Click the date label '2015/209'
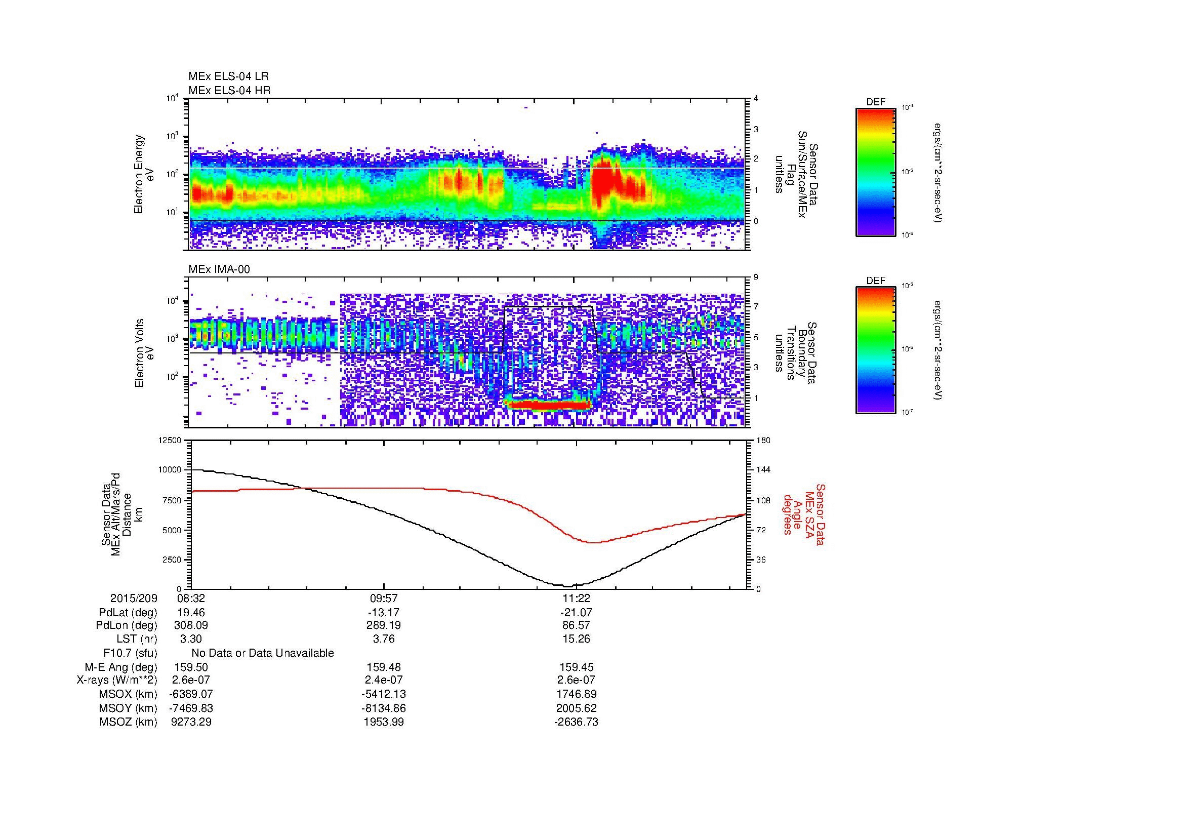This screenshot has width=1184, height=837. tap(134, 598)
